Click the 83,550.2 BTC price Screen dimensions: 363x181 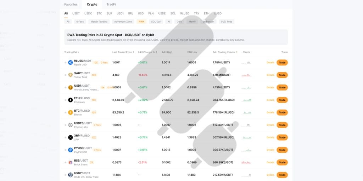coord(118,112)
